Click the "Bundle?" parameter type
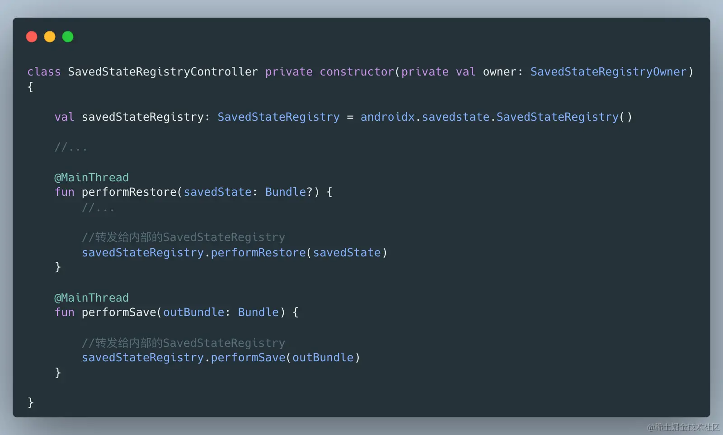The image size is (723, 435). [289, 192]
